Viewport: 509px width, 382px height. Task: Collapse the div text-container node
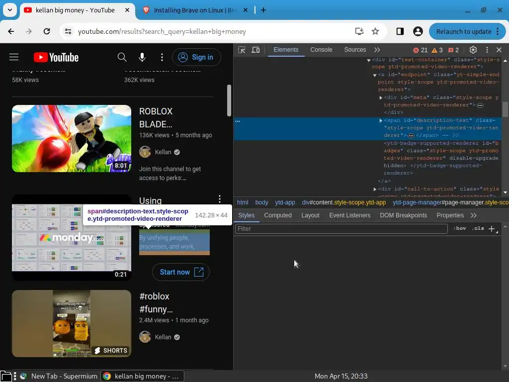click(x=369, y=60)
